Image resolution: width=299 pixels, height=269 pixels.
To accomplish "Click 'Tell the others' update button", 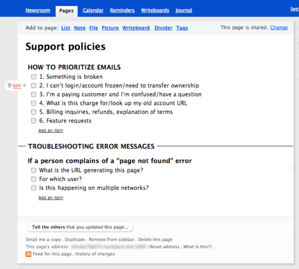I will click(80, 227).
